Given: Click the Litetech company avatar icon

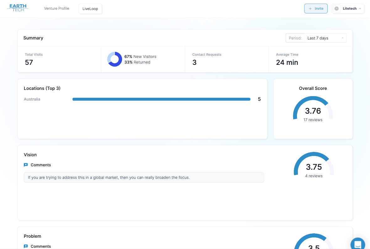Looking at the screenshot, I should click(337, 9).
